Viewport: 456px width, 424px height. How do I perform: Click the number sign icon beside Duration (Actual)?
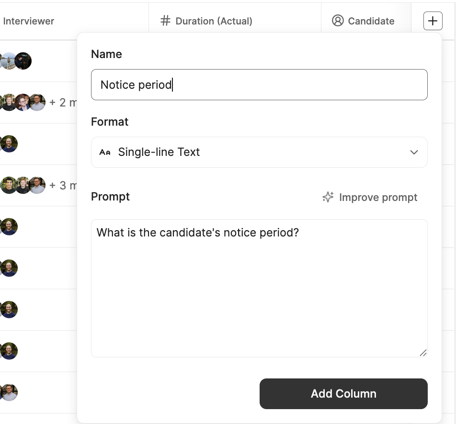tap(165, 21)
